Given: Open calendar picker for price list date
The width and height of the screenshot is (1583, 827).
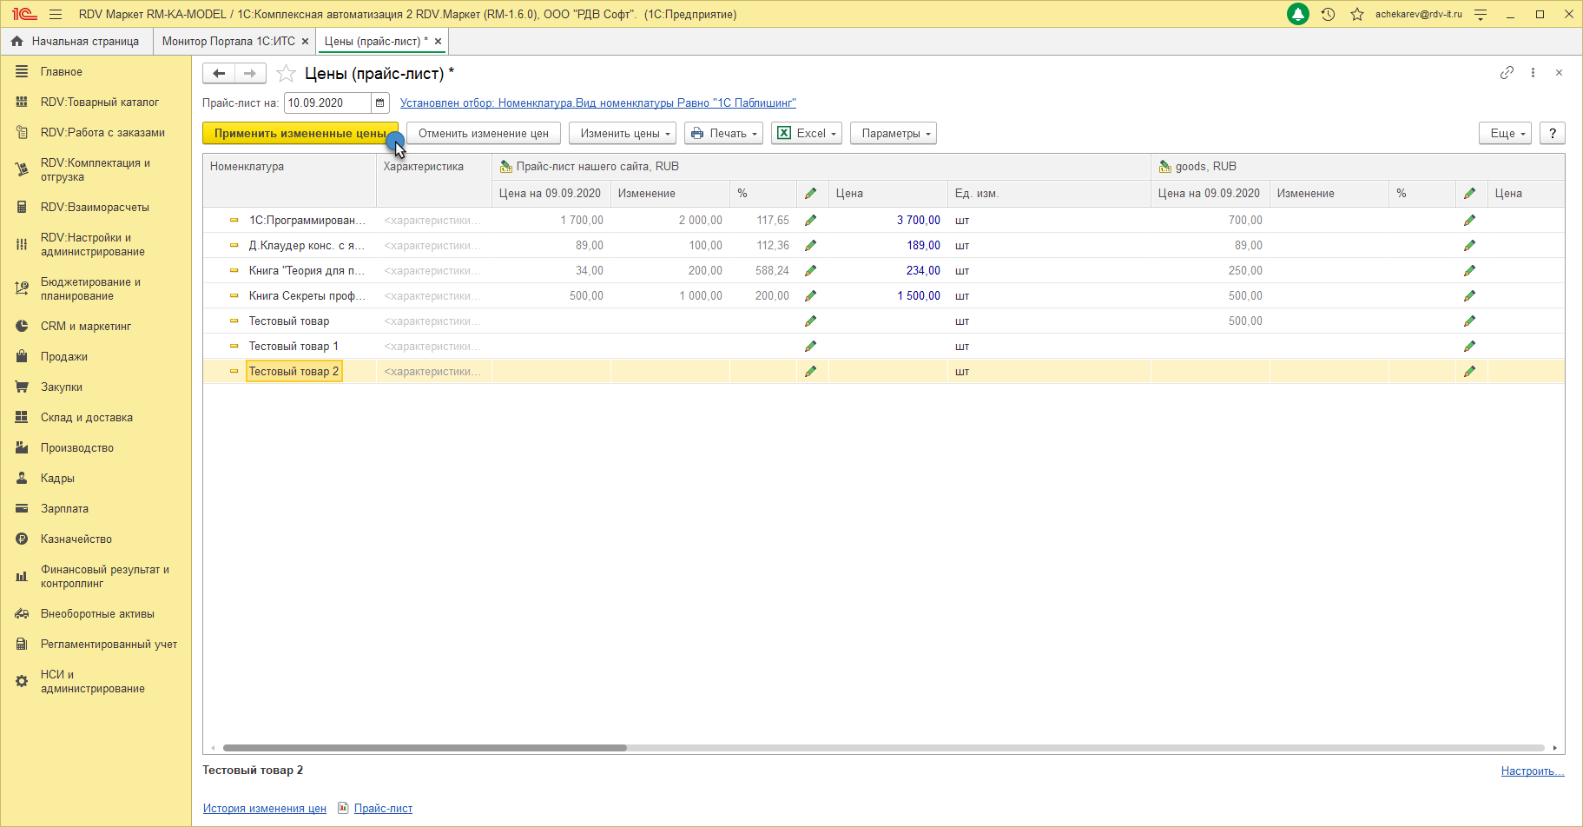Looking at the screenshot, I should [379, 103].
